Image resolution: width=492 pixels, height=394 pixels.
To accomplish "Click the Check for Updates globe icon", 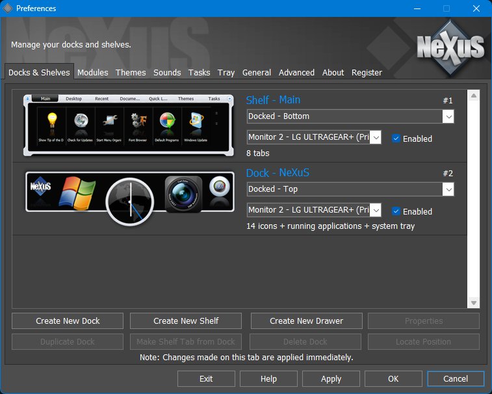I will 81,121.
